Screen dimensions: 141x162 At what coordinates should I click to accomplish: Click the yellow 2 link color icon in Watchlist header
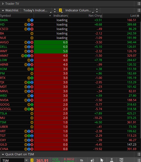click(x=60, y=10)
